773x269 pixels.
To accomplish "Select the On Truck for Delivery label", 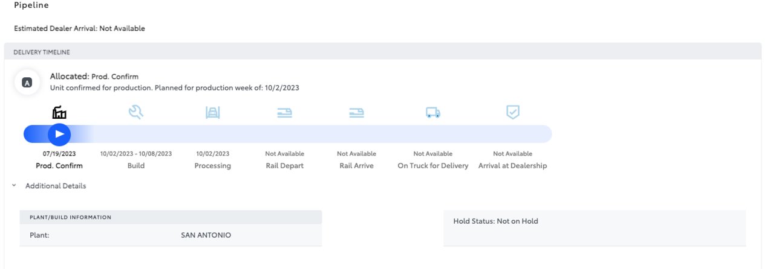I will coord(433,165).
